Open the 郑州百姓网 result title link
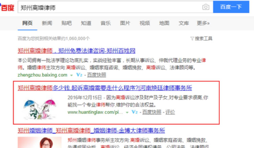The height and width of the screenshot is (148, 254). pyautogui.click(x=77, y=51)
